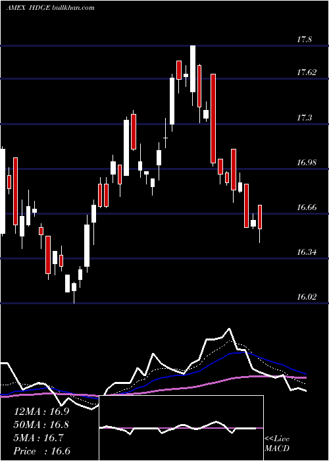Click the 16.98 price axis label
This screenshot has height=461, width=329.
[x=307, y=163]
